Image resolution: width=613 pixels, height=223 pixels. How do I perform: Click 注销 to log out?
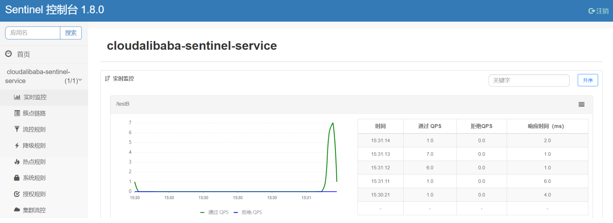tap(599, 11)
